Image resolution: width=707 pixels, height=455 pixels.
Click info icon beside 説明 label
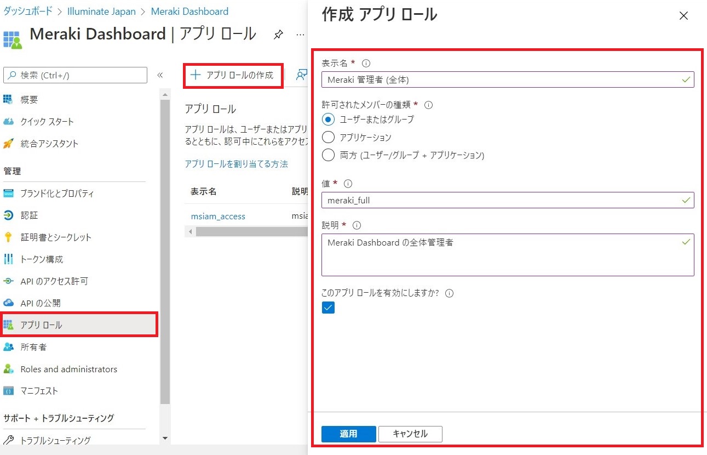click(357, 225)
